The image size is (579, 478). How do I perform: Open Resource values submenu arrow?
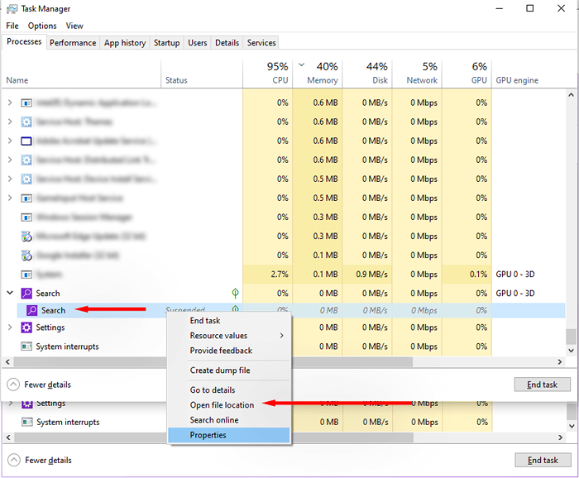(282, 336)
